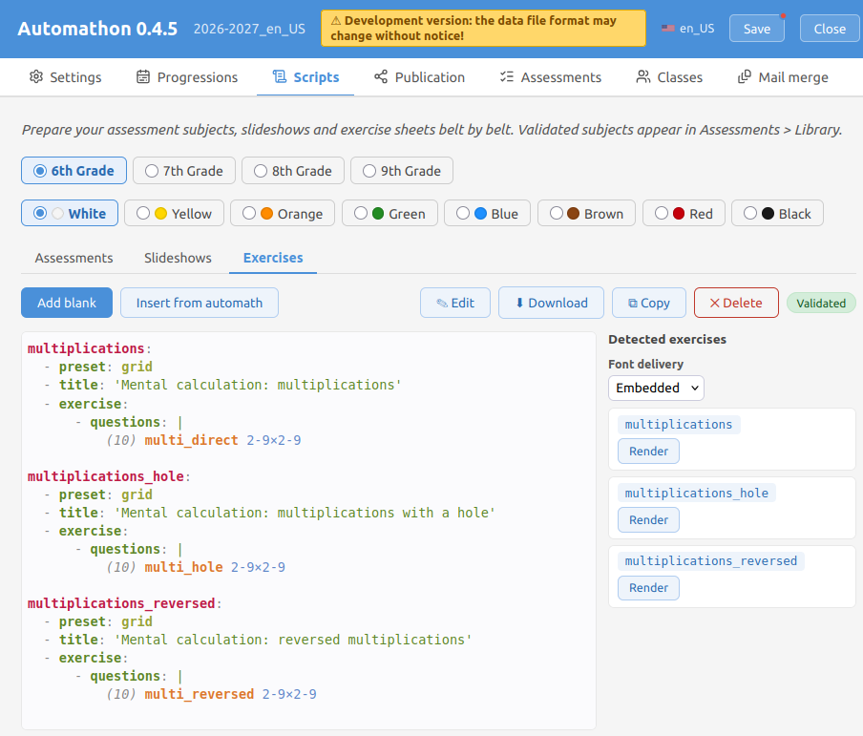Open the Settings tab
The width and height of the screenshot is (863, 736).
[66, 77]
